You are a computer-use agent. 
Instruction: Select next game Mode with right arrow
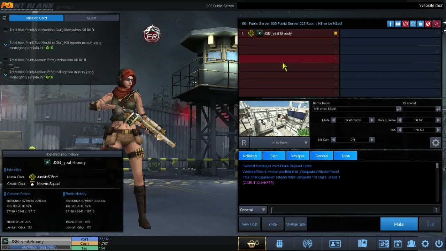(x=372, y=120)
